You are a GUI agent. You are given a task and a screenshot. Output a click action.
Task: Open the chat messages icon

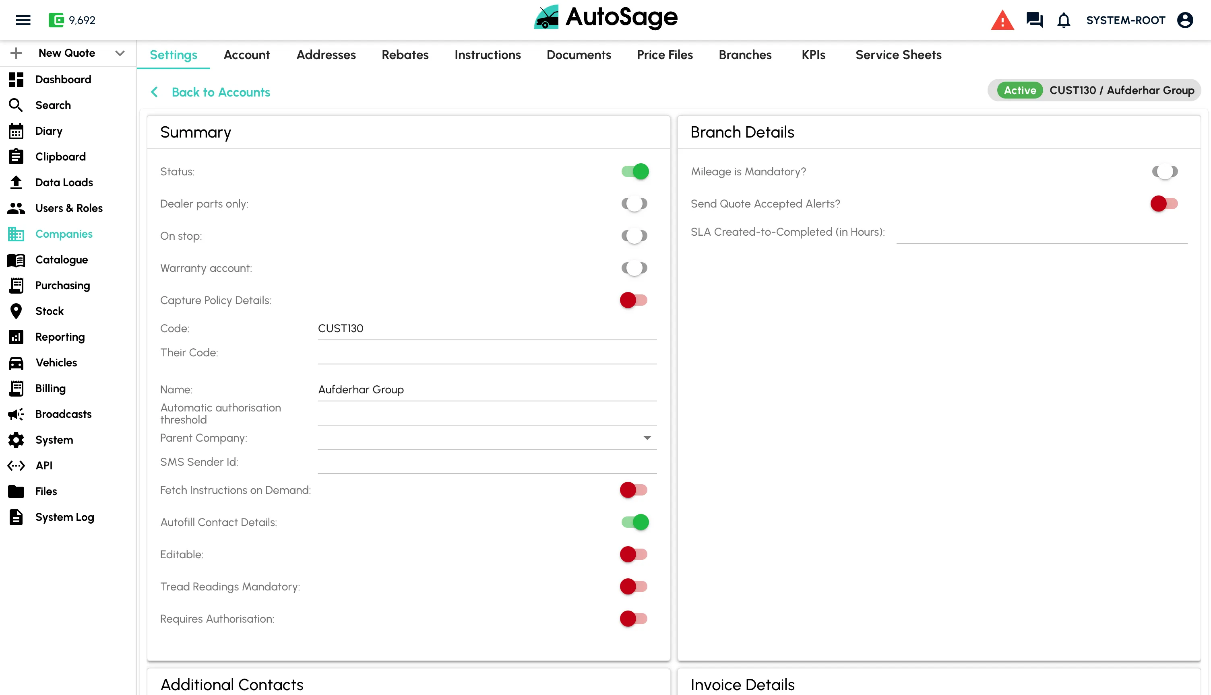[1034, 20]
